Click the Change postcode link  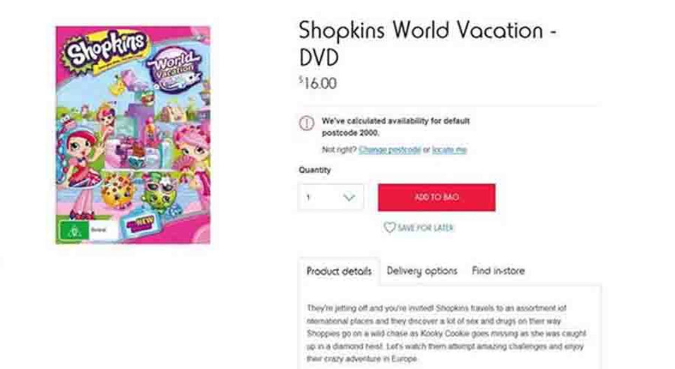click(390, 150)
